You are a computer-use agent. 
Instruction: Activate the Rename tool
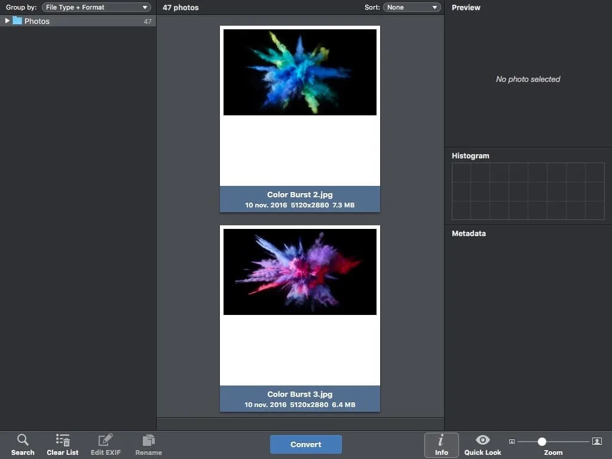pos(148,444)
